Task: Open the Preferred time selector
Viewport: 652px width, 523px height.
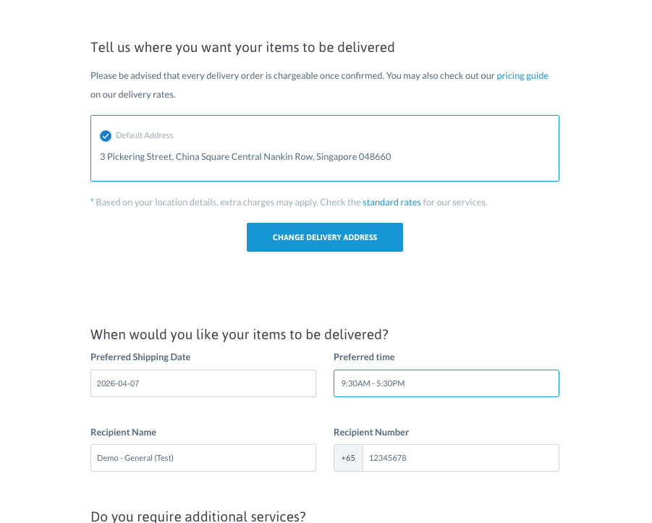Action: click(x=446, y=383)
